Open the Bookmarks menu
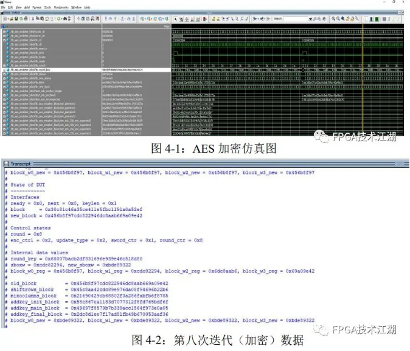The image size is (410, 351). pos(61,7)
